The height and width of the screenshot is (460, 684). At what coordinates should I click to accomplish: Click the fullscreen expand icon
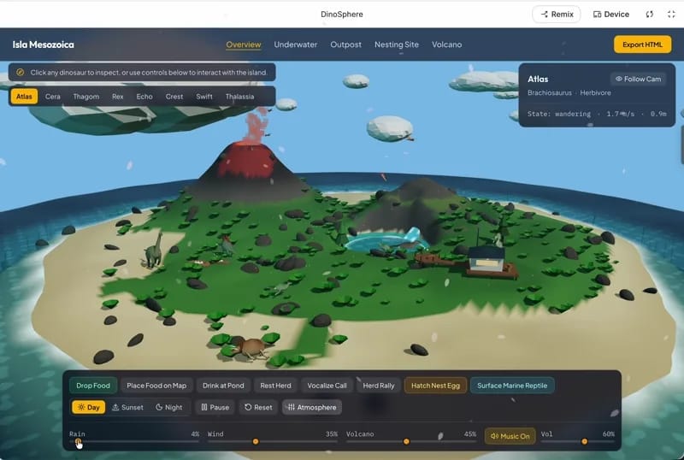point(671,15)
